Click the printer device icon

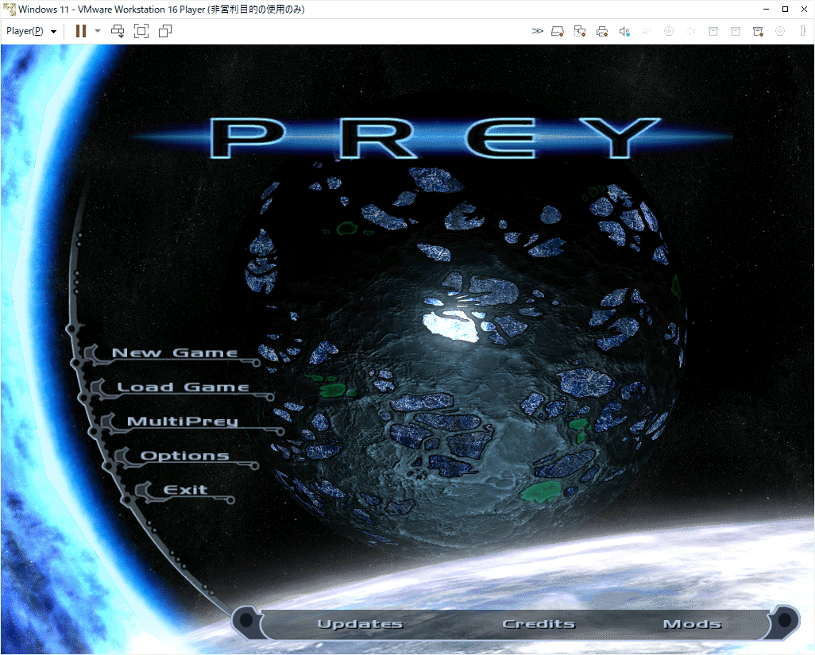[x=602, y=32]
